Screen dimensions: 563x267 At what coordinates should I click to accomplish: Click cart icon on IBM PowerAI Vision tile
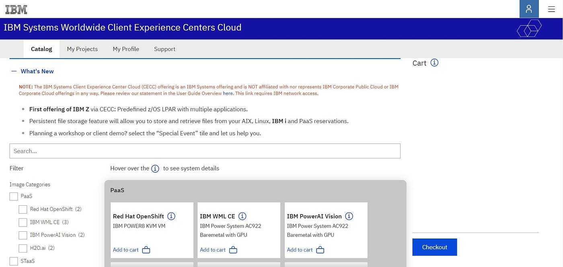[x=320, y=250]
